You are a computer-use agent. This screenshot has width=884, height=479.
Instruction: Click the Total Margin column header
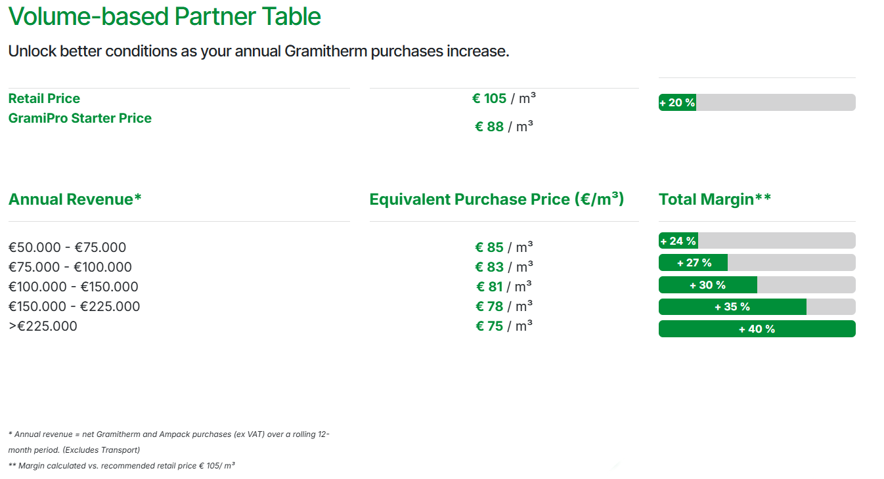715,199
